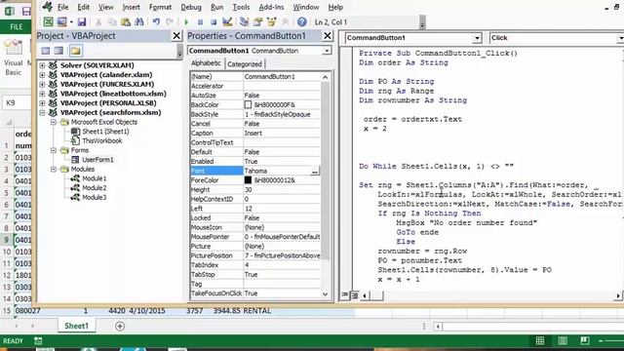Image resolution: width=624 pixels, height=351 pixels.
Task: Click Visual Basic button in Excel ribbon
Action: tap(13, 57)
